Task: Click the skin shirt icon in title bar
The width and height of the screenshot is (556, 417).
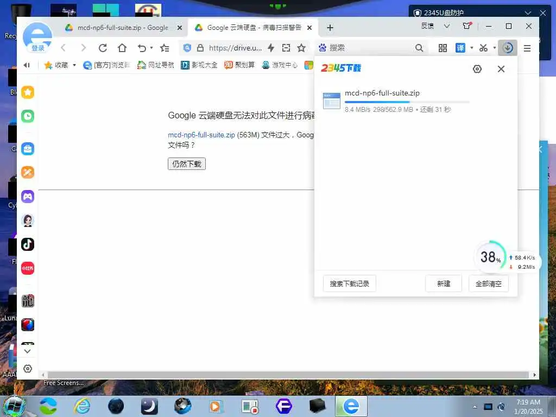Action: [466, 26]
